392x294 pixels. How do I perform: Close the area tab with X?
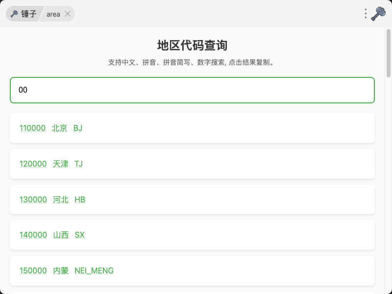[x=68, y=14]
